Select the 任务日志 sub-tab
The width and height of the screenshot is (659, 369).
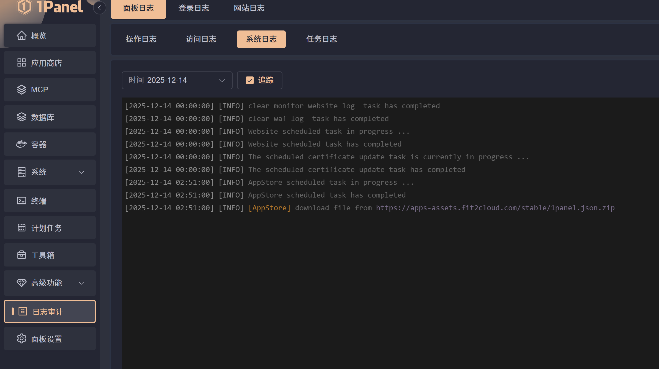coord(321,39)
